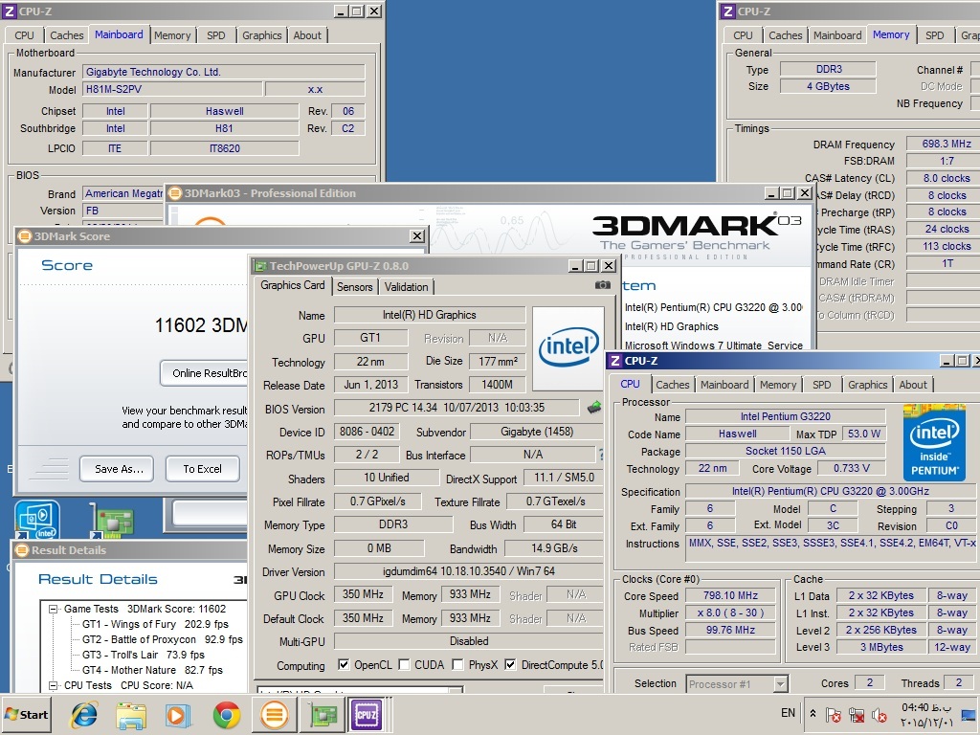Click the network status tray icon
This screenshot has width=980, height=735.
[857, 714]
